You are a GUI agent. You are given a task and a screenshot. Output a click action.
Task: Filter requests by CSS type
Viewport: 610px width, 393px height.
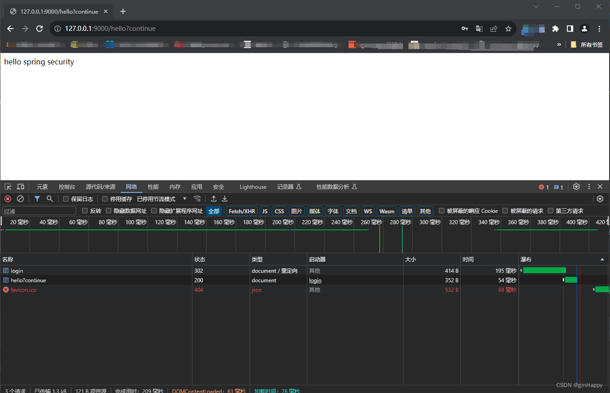coord(280,211)
